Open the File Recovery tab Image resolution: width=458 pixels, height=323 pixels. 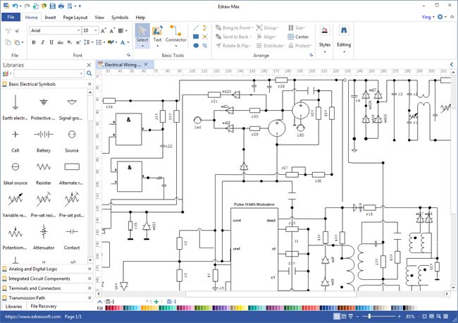pyautogui.click(x=44, y=306)
